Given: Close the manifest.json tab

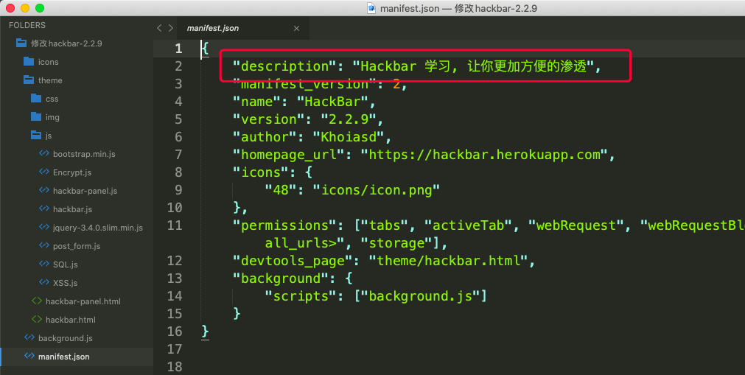Looking at the screenshot, I should point(296,29).
